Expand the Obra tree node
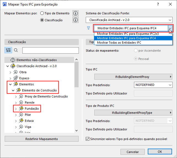 10,72
